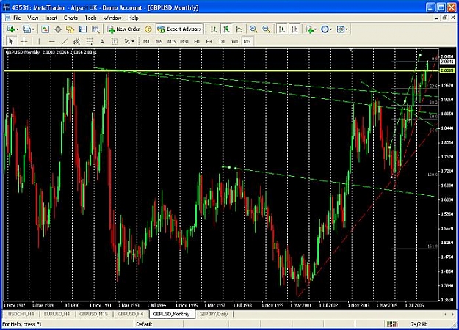This screenshot has width=459, height=330.
Task: Switch to the W1 timeframe
Action: click(x=235, y=42)
